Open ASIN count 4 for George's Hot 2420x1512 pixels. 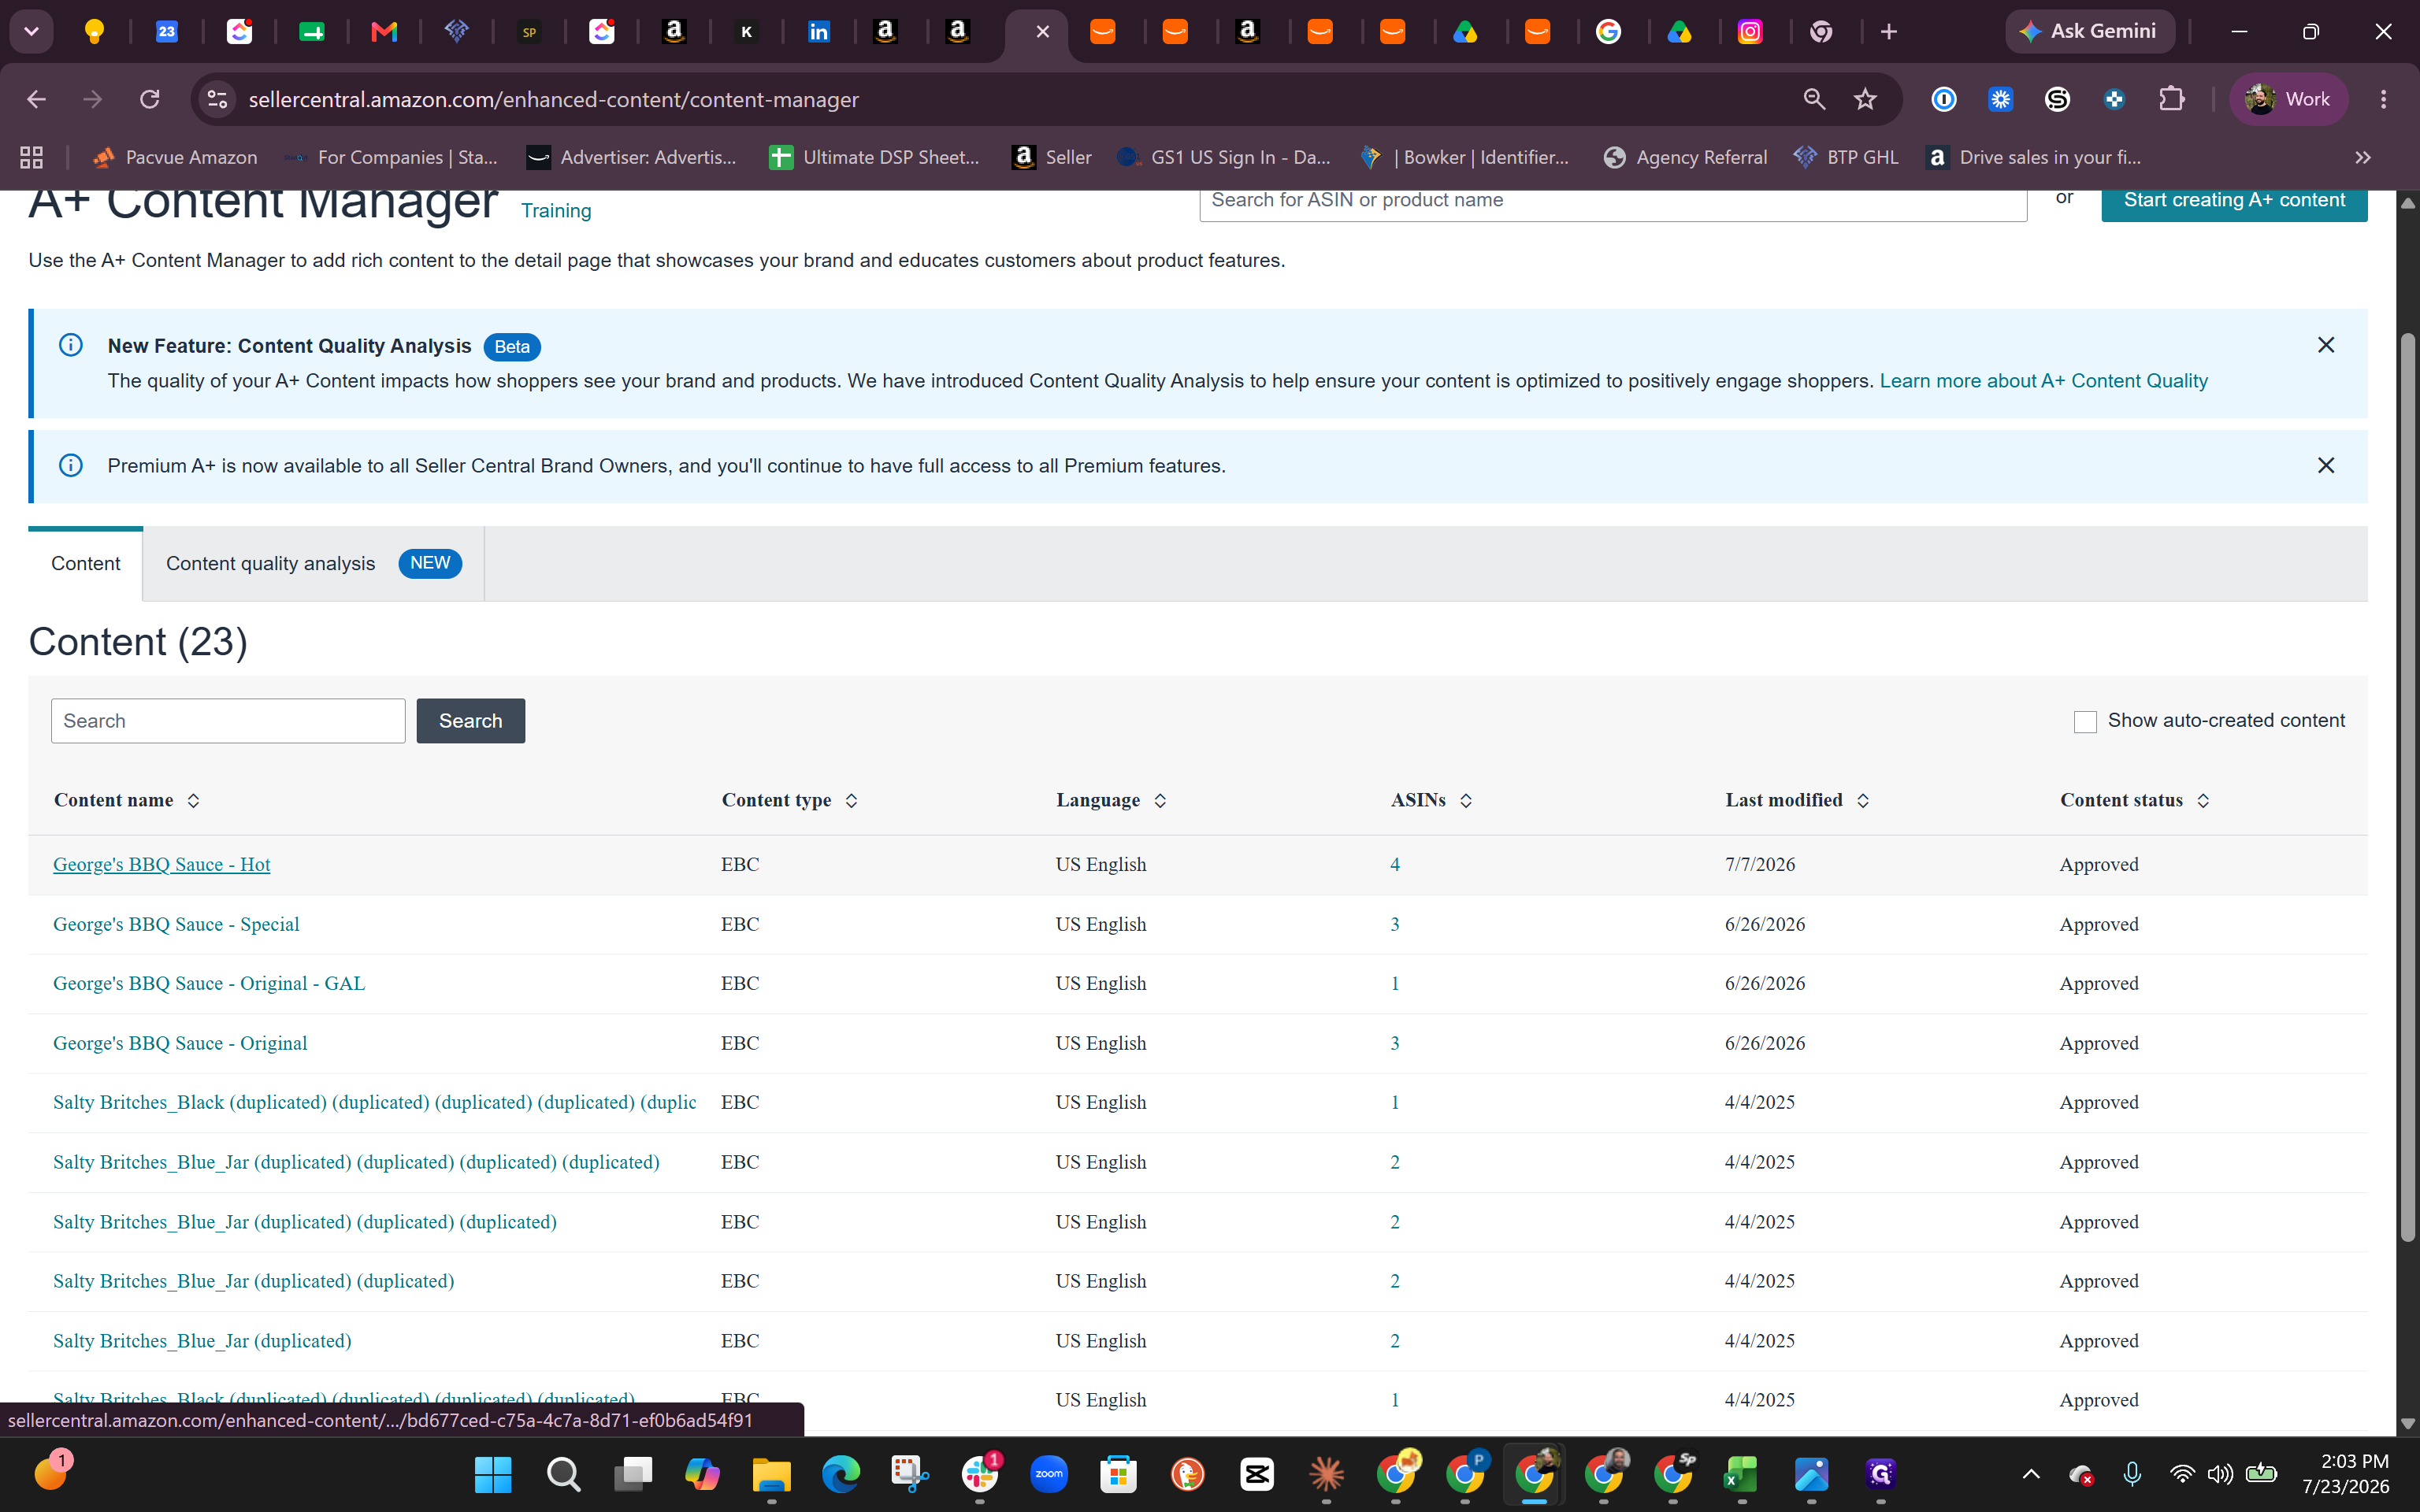coord(1395,865)
